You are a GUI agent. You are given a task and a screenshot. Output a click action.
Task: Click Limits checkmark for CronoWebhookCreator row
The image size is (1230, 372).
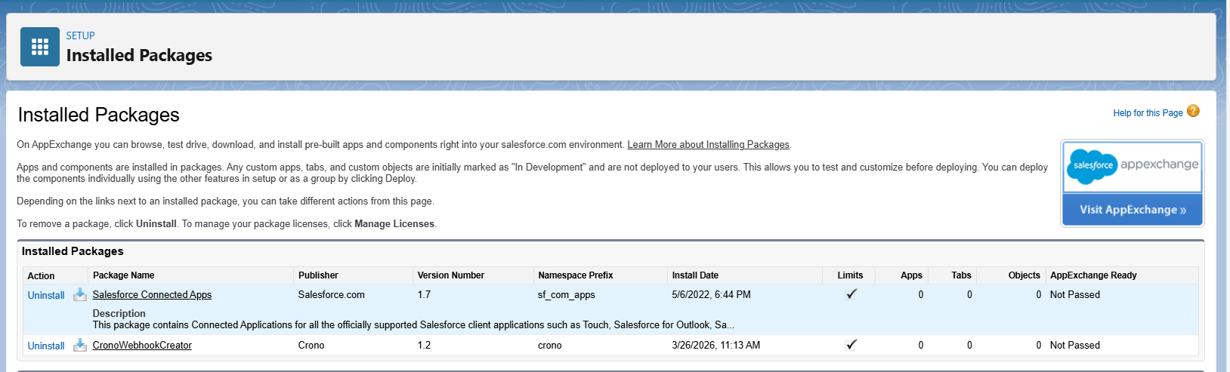tap(851, 345)
